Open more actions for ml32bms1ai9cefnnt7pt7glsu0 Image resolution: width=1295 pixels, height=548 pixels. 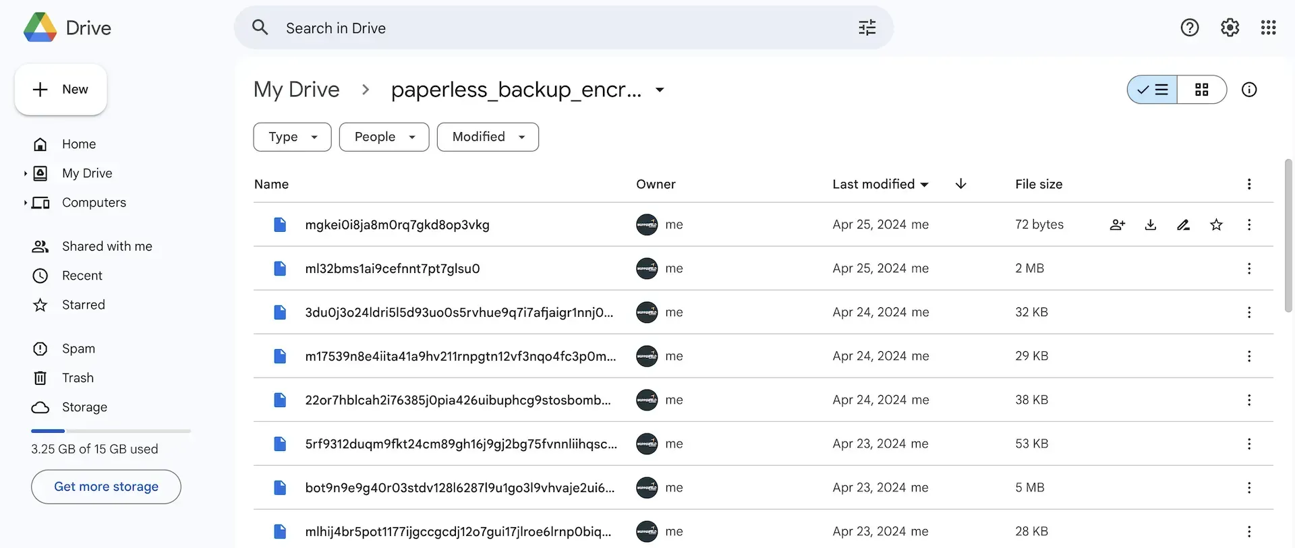(1249, 268)
